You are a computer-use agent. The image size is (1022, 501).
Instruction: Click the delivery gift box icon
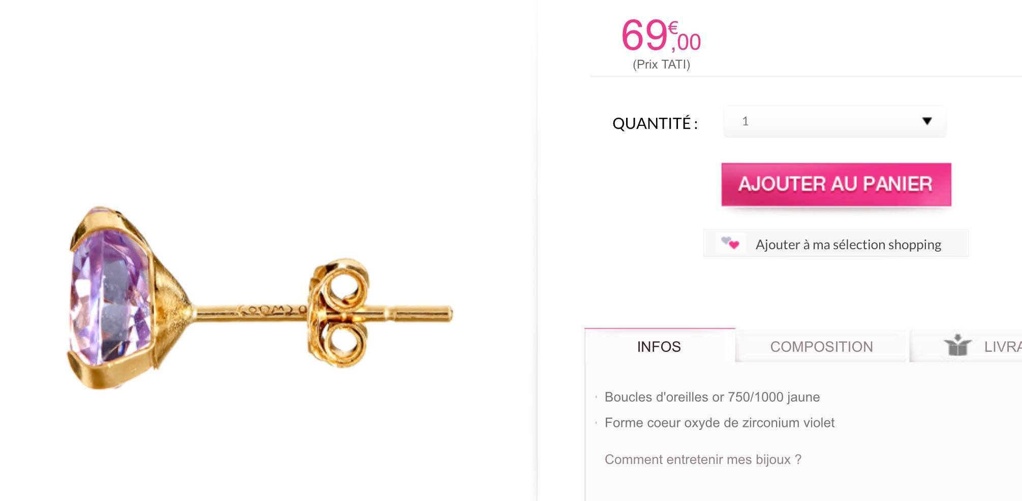pyautogui.click(x=957, y=346)
